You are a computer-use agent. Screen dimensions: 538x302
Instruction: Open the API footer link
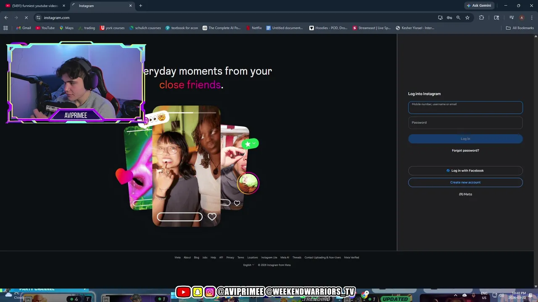[221, 258]
